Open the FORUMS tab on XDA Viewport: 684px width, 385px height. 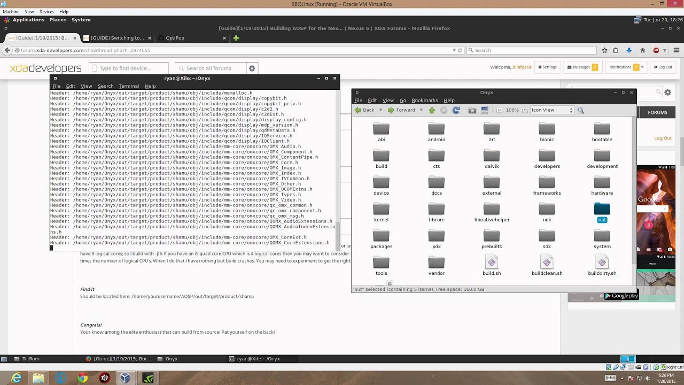click(x=657, y=112)
